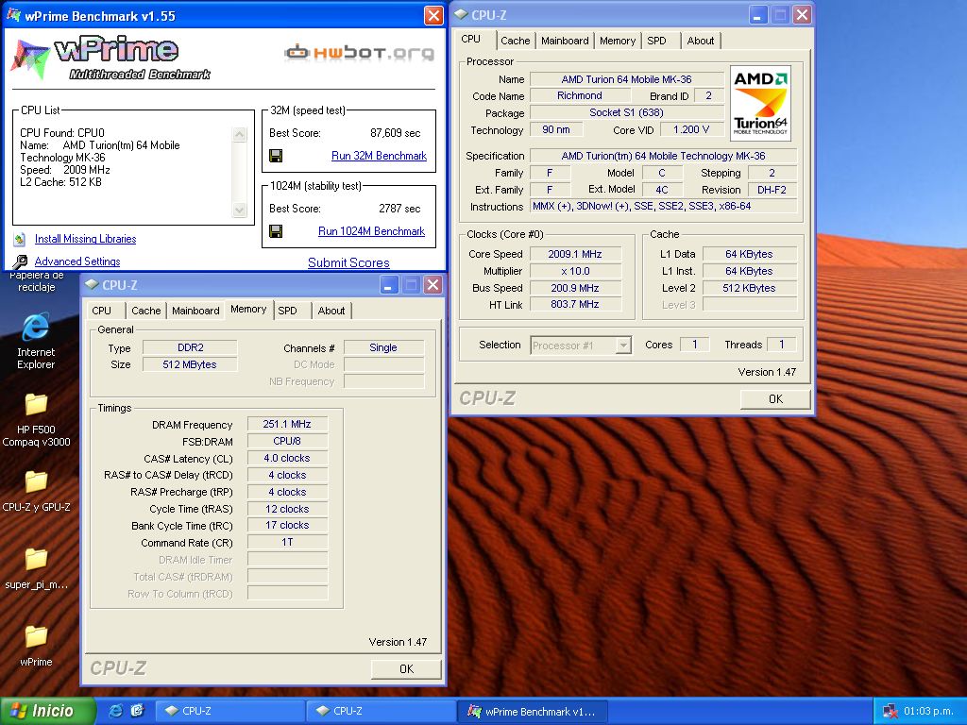The width and height of the screenshot is (967, 725).
Task: Switch to SPD tab in CPU window
Action: click(x=657, y=41)
